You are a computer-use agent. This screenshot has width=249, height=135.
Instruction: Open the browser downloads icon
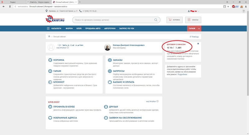click(246, 7)
